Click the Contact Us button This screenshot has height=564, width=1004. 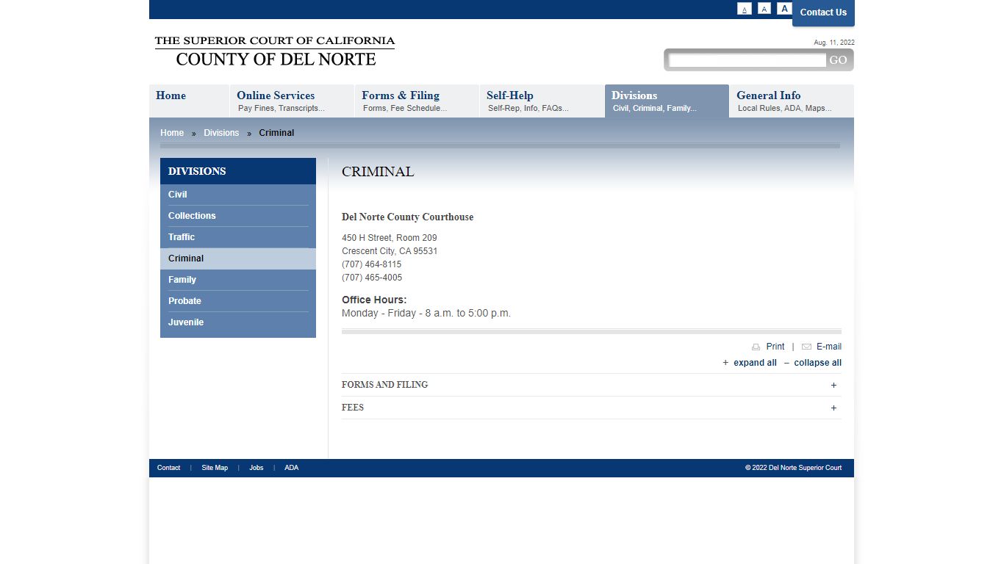[823, 12]
